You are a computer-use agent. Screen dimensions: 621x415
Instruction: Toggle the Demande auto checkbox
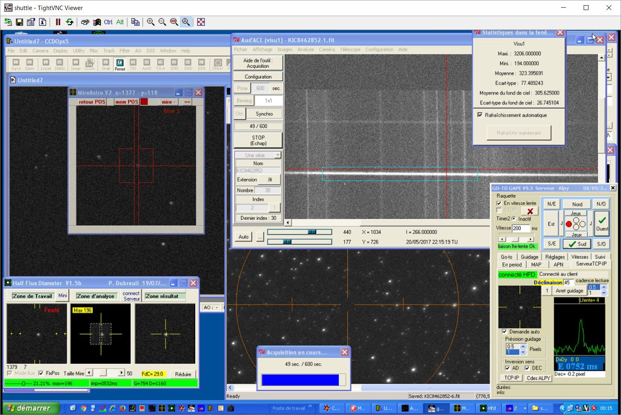click(x=505, y=332)
